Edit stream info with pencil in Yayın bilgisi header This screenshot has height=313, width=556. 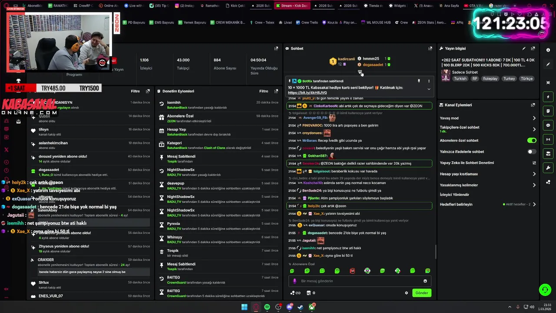point(524,48)
